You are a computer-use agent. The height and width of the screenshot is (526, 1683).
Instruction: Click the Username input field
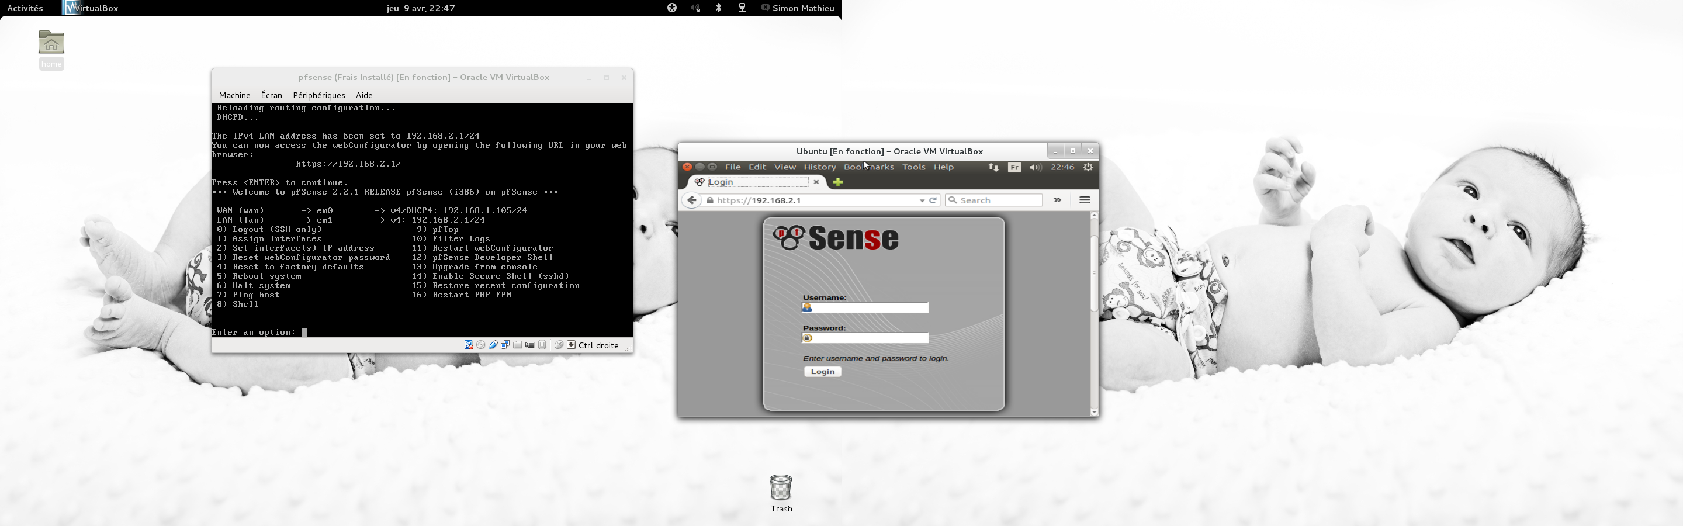point(865,308)
